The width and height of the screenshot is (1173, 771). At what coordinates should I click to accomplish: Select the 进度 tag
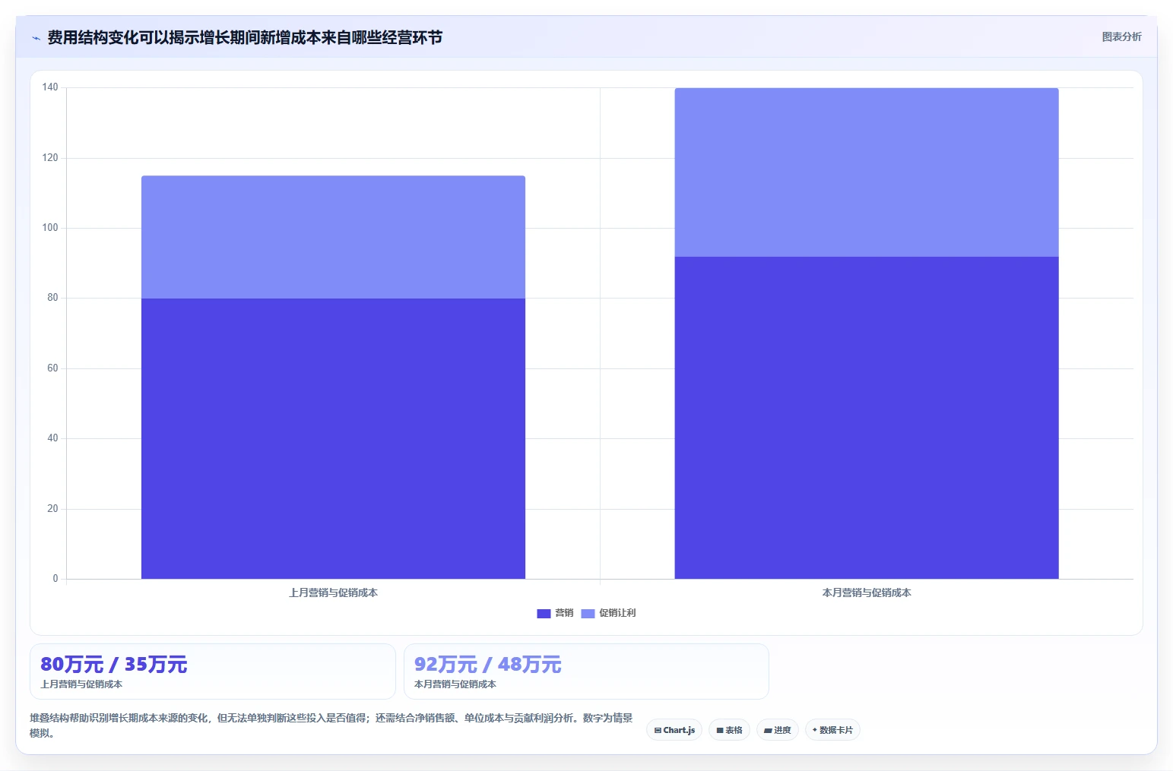click(x=778, y=730)
